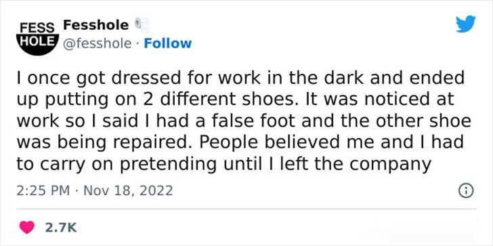
Task: Click the text "to carry on pretending"
Action: [x=116, y=164]
